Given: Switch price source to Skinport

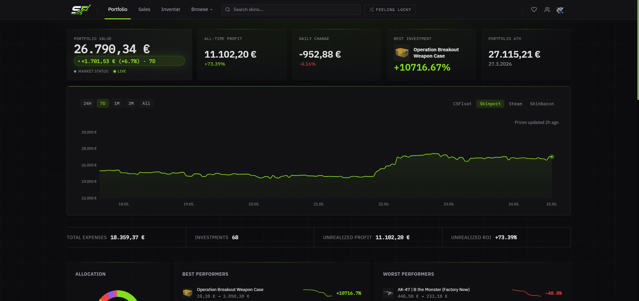Looking at the screenshot, I should (490, 104).
